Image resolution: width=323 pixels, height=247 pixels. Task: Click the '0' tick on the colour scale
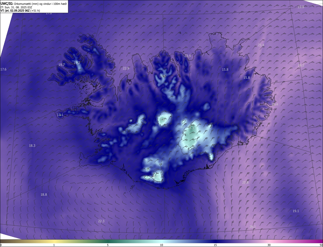tap(1, 245)
